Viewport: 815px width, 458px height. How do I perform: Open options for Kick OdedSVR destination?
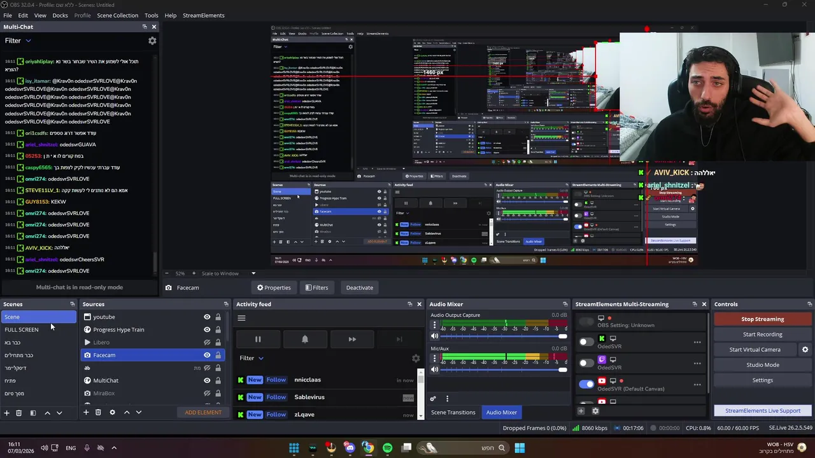pos(697,342)
